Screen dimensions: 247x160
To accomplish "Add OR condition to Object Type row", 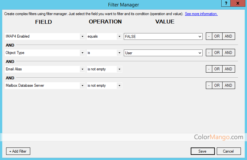I will (217, 53).
